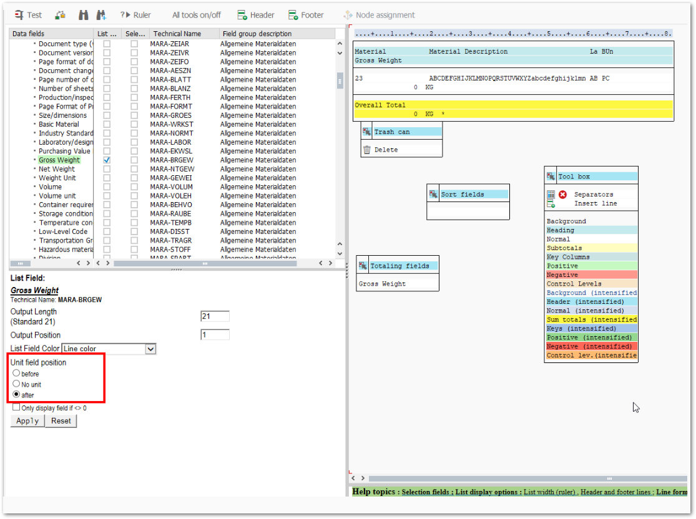Open the List Field Color dropdown
696x519 pixels.
pos(150,349)
